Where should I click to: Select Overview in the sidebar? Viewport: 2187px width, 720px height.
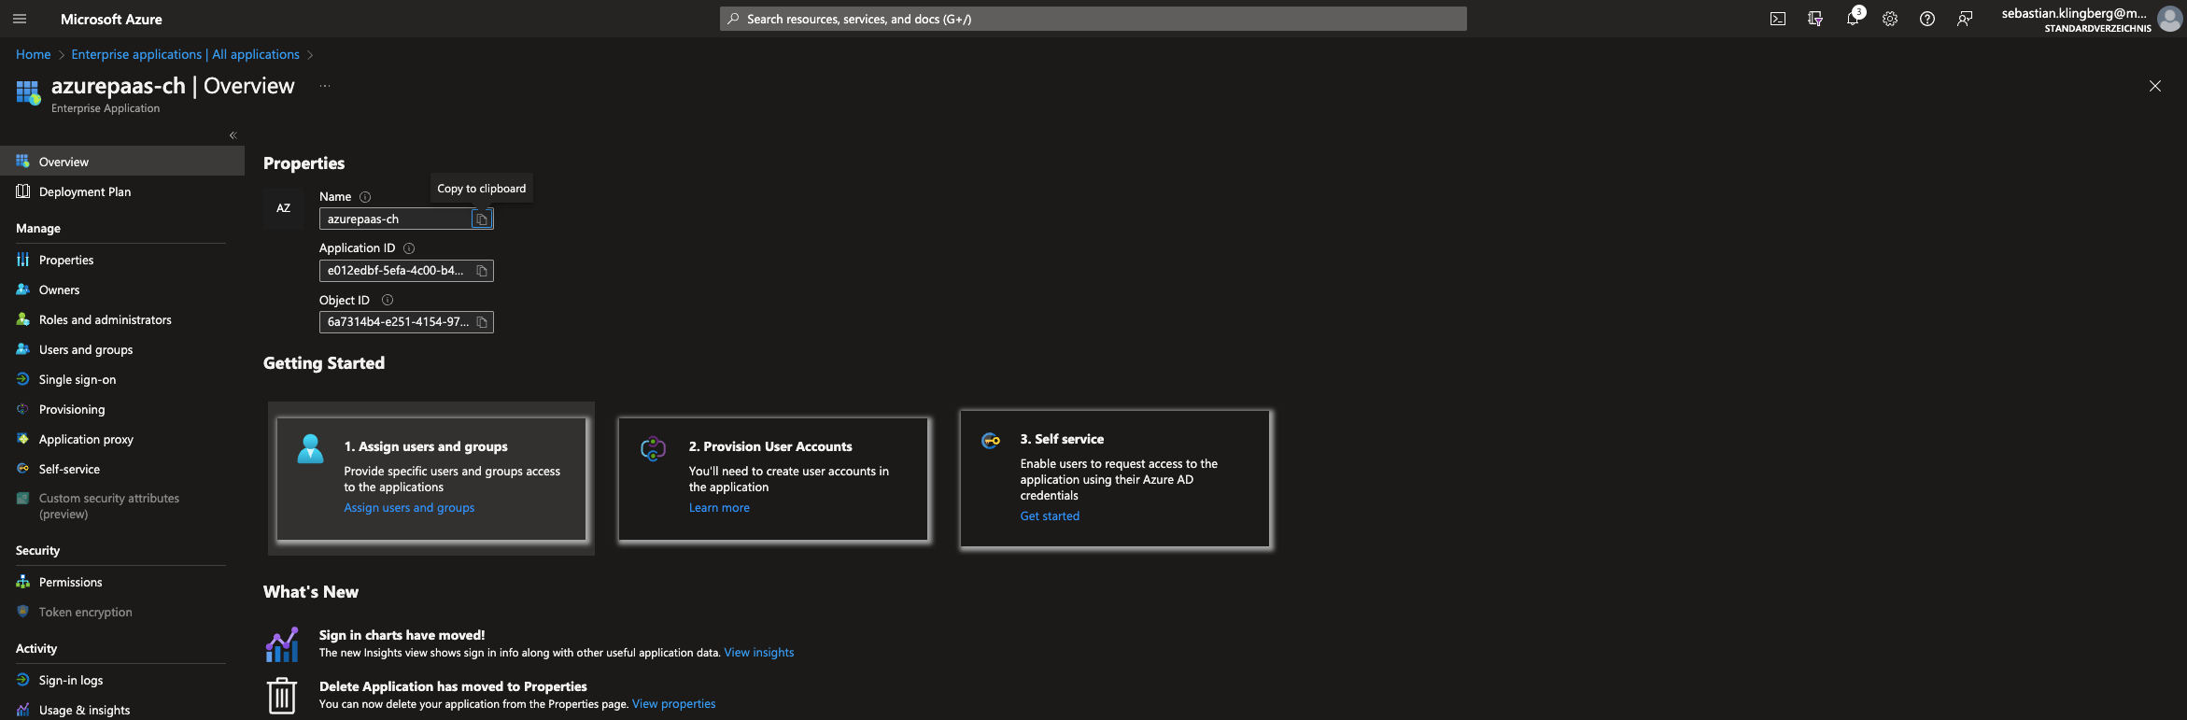[122, 162]
